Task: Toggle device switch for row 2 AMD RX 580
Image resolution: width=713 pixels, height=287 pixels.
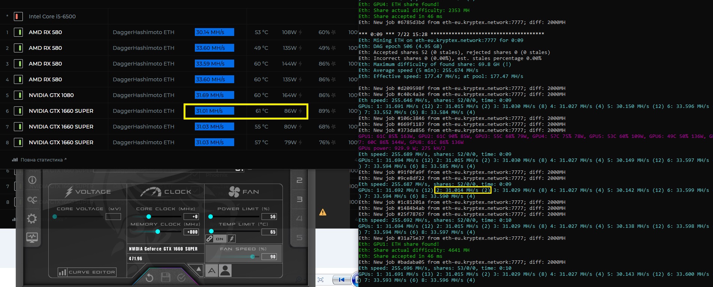Action: (18, 48)
